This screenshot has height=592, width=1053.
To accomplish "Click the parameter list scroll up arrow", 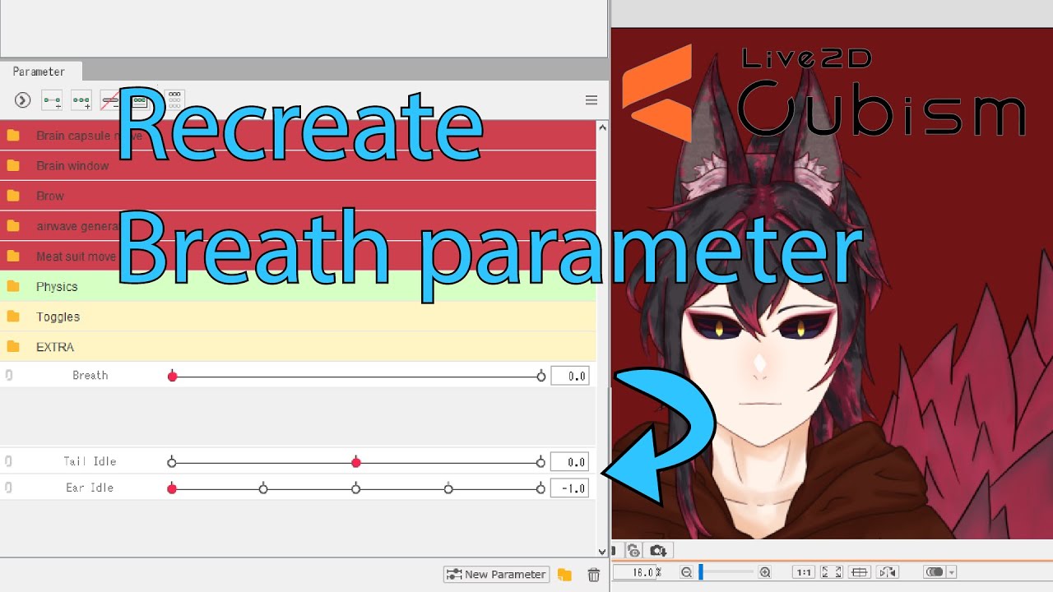I will [602, 127].
